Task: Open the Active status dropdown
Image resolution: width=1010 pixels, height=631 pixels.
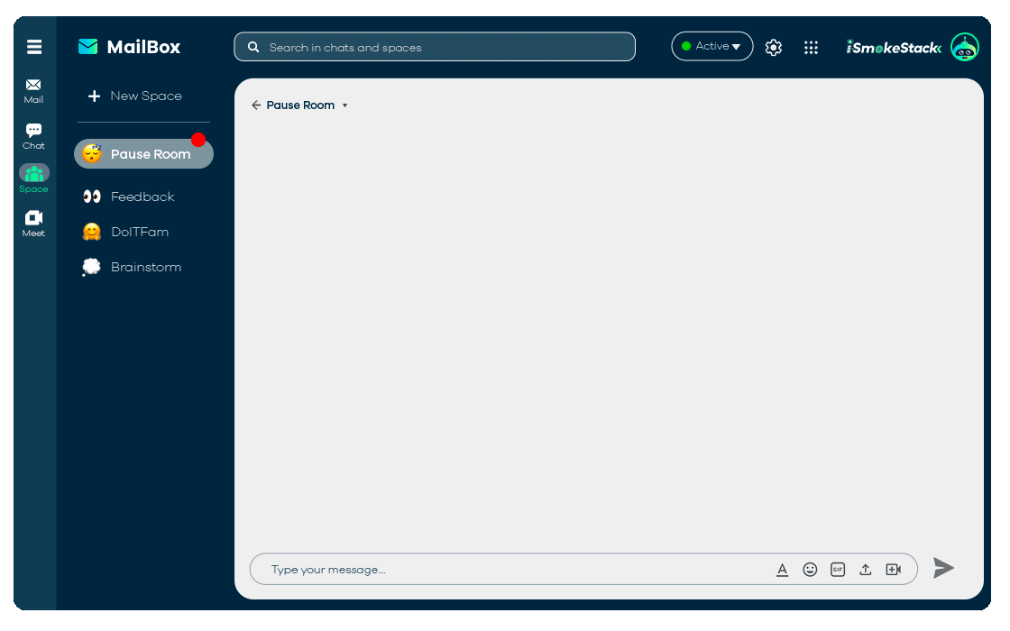Action: pos(712,46)
